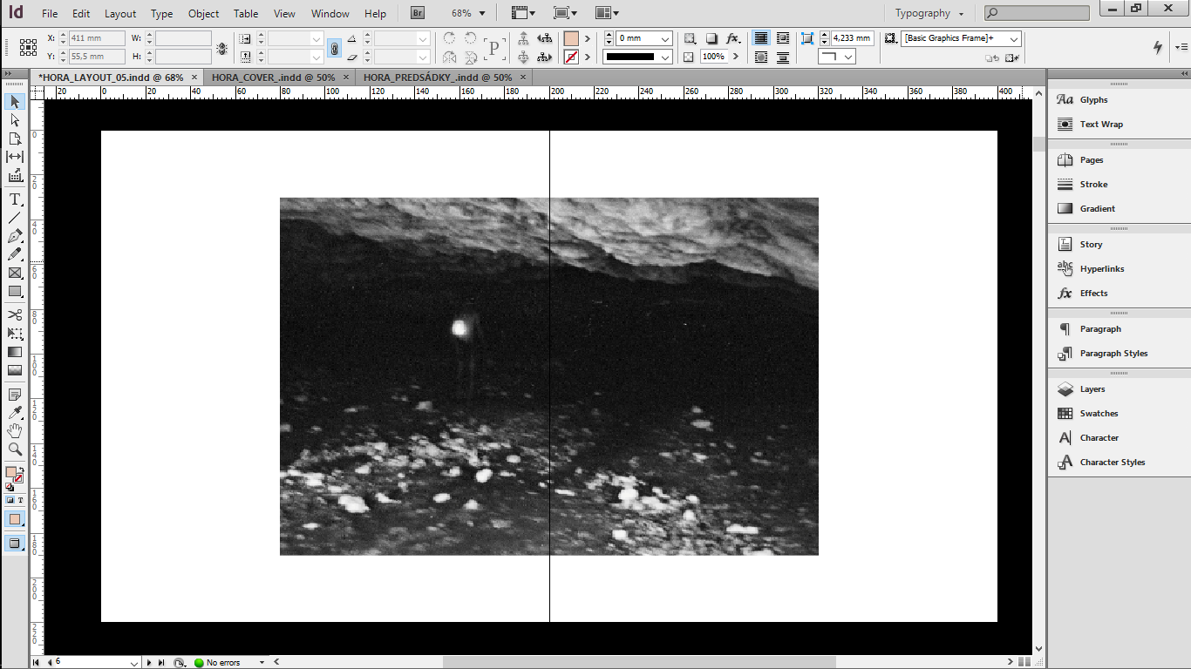Select the Rectangle Frame tool
This screenshot has height=669, width=1191.
pos(15,273)
